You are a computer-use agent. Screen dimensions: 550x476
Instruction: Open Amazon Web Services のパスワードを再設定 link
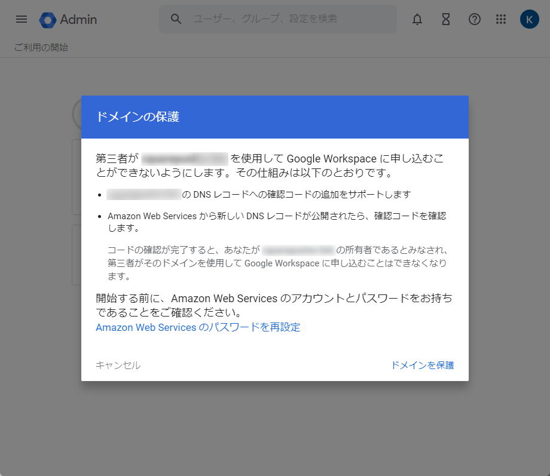point(198,327)
